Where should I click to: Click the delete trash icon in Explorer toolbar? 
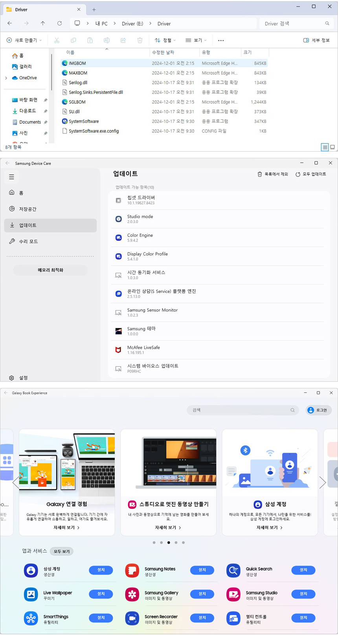tap(140, 40)
